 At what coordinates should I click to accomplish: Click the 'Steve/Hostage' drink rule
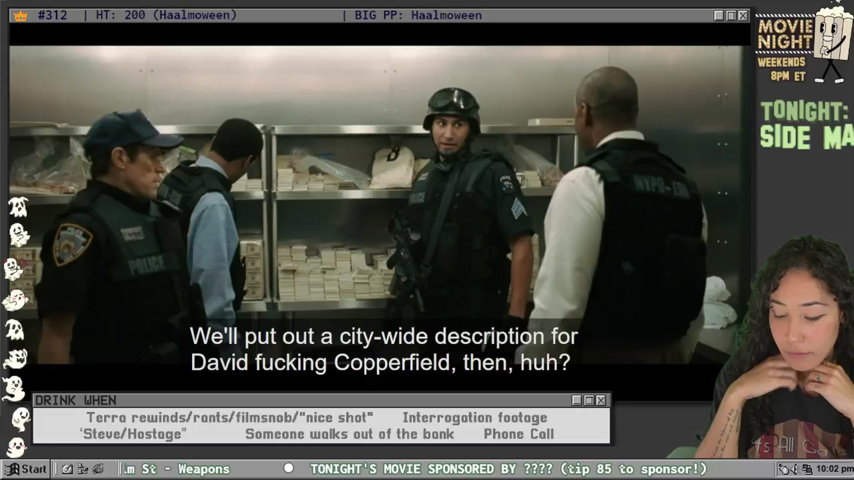133,434
